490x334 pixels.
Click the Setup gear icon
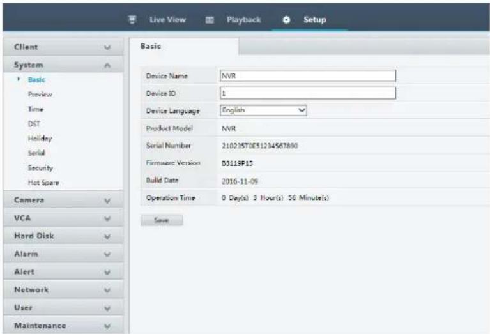pos(286,20)
